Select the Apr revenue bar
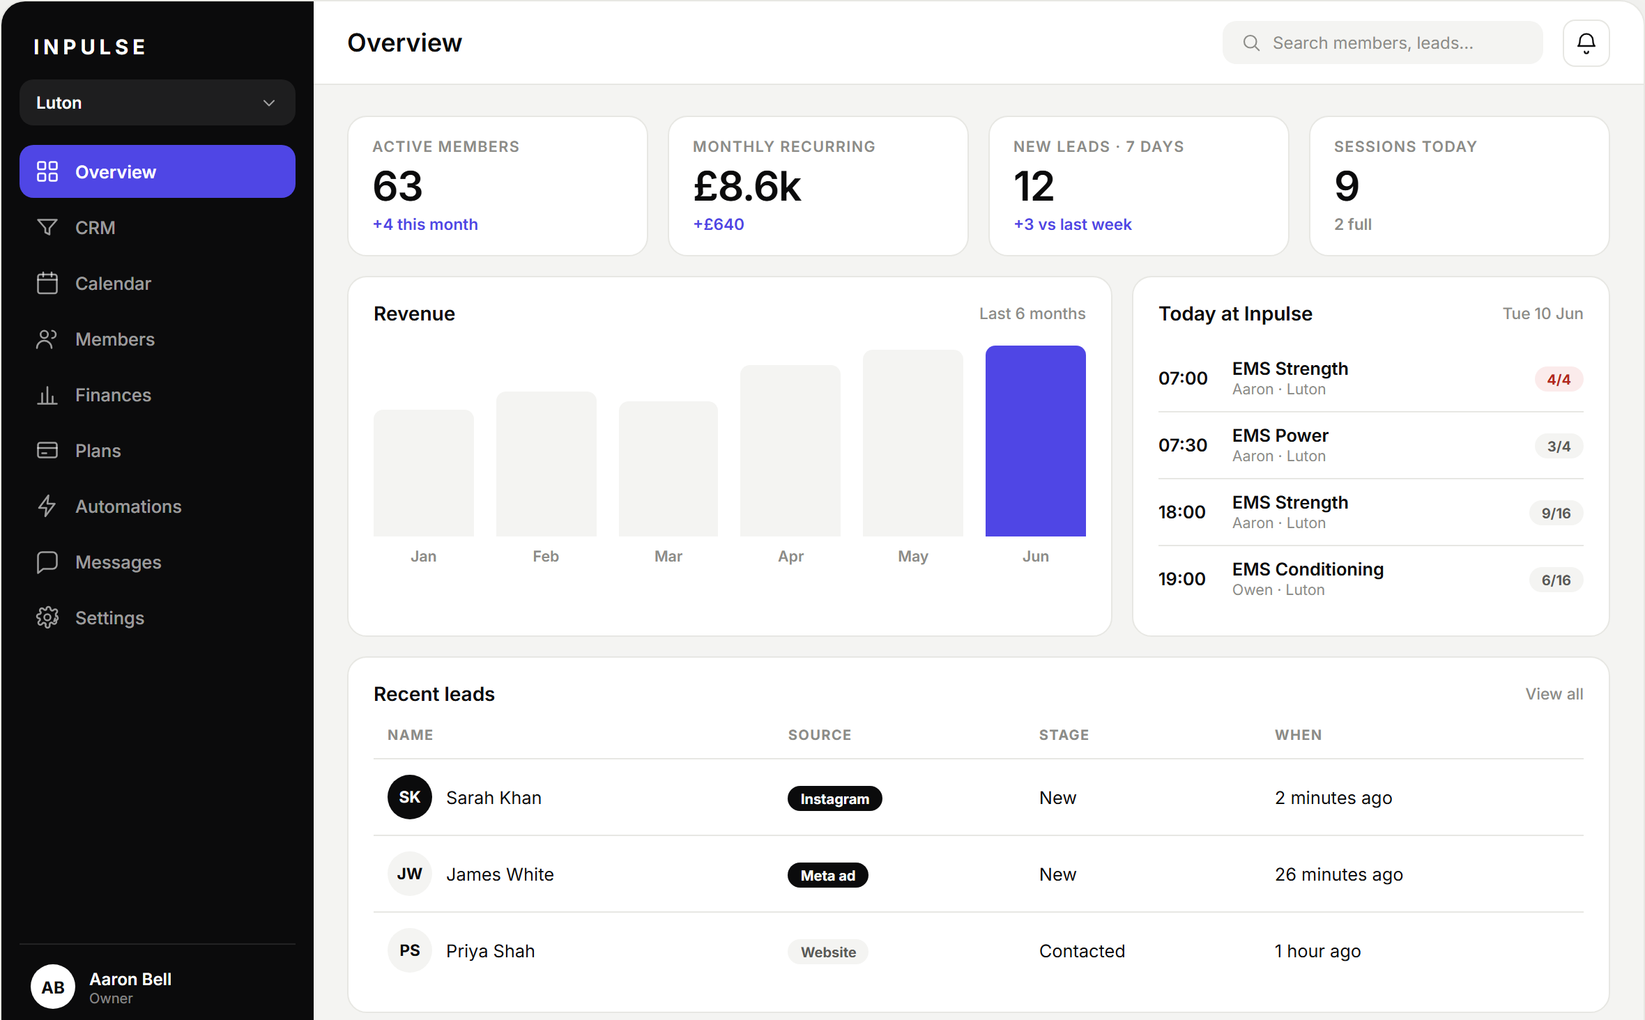 coord(790,451)
